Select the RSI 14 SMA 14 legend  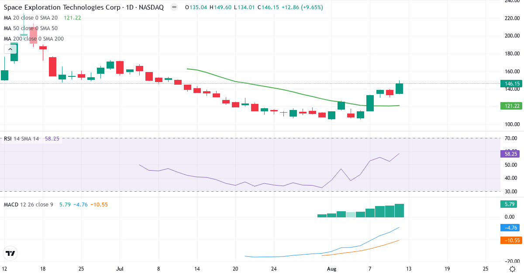coord(22,139)
